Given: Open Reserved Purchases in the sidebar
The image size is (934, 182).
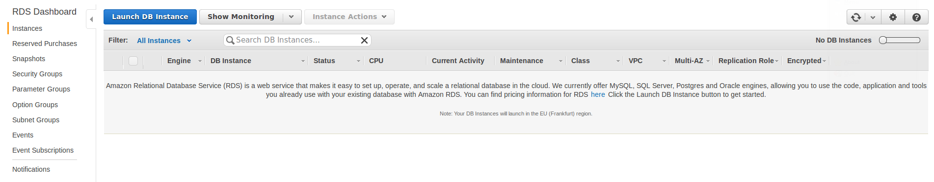Looking at the screenshot, I should 45,44.
